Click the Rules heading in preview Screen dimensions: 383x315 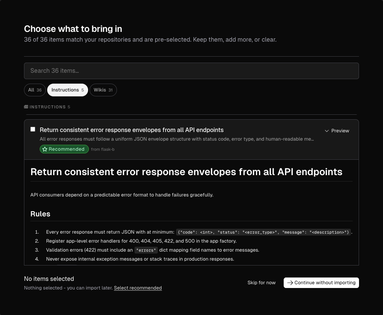coord(40,214)
